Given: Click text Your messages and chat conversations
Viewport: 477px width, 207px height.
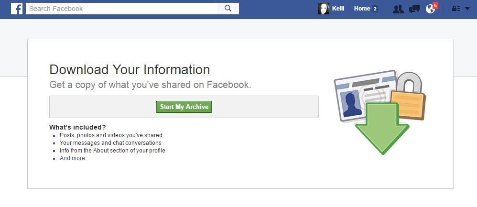Looking at the screenshot, I should pyautogui.click(x=110, y=143).
